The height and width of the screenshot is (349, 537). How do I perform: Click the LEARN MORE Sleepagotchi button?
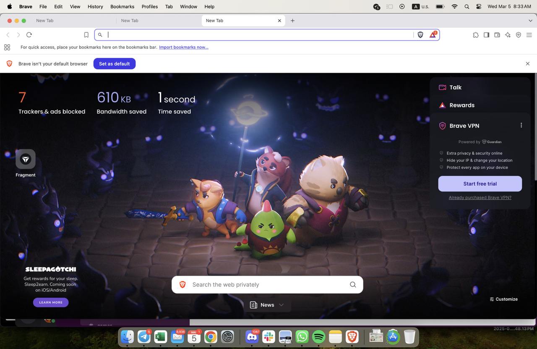pyautogui.click(x=51, y=302)
